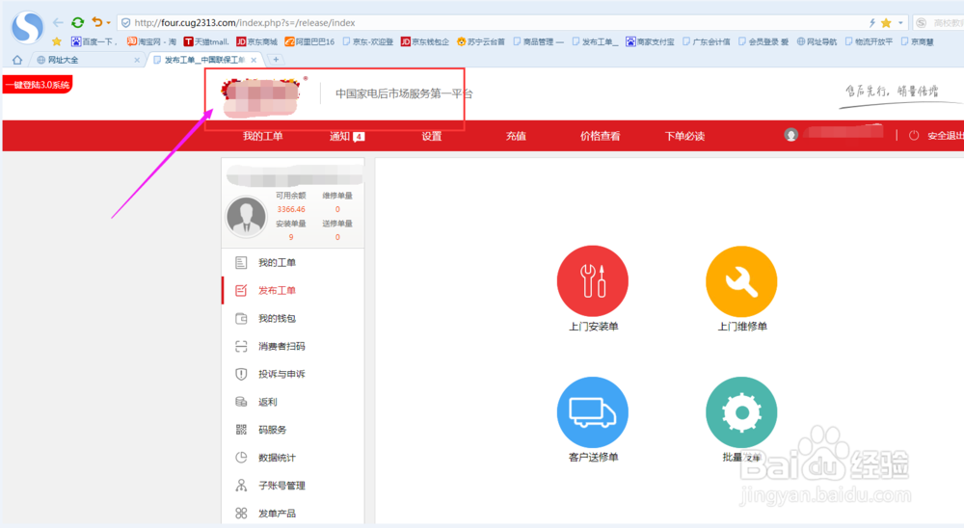Open 我的钱包 in the sidebar
This screenshot has width=964, height=528.
[277, 318]
